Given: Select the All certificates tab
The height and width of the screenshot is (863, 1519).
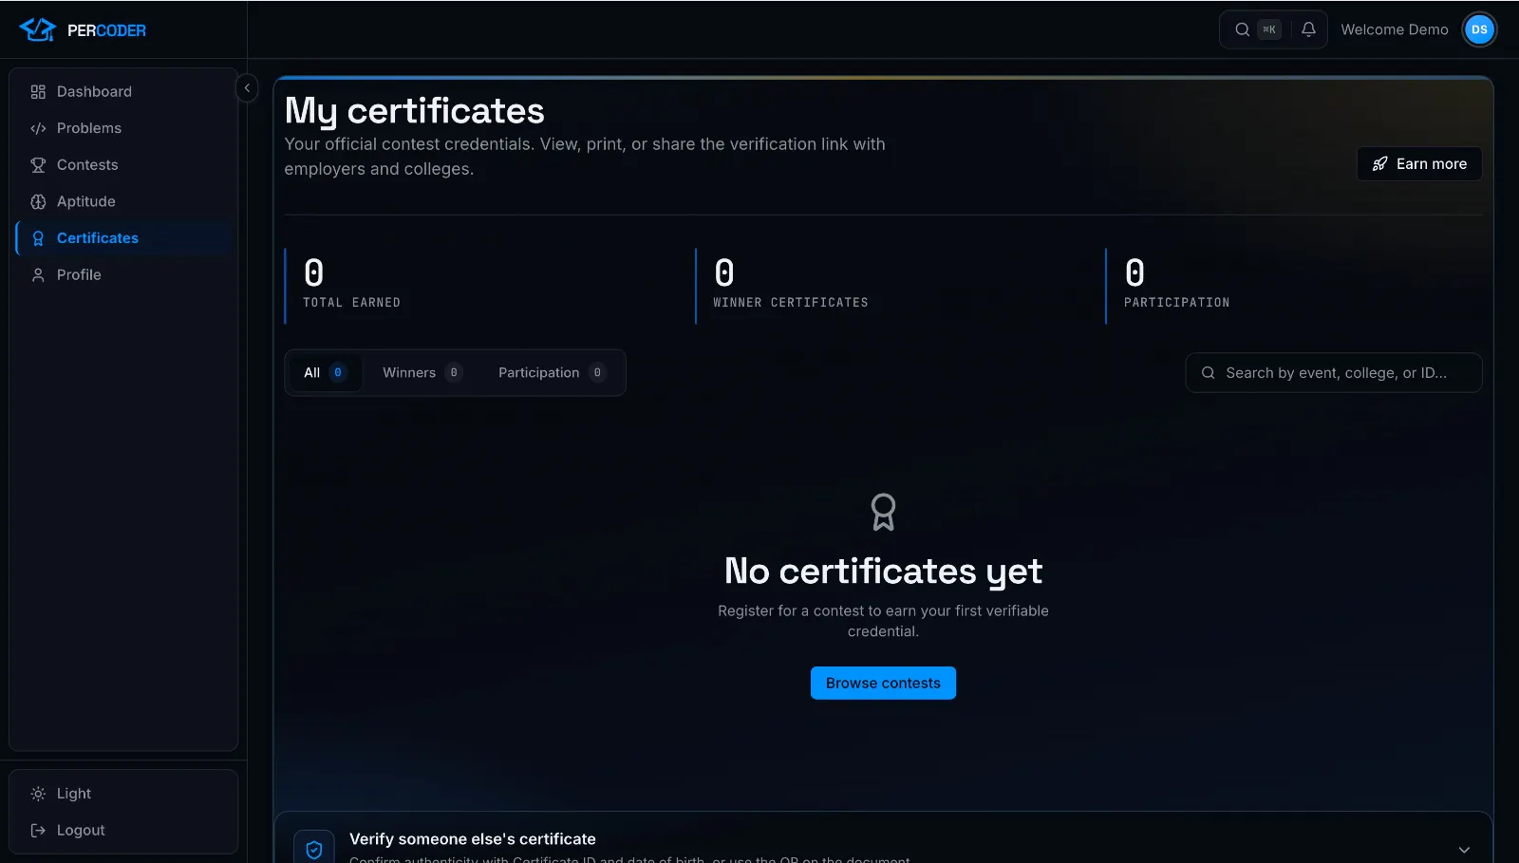Looking at the screenshot, I should click(x=325, y=373).
